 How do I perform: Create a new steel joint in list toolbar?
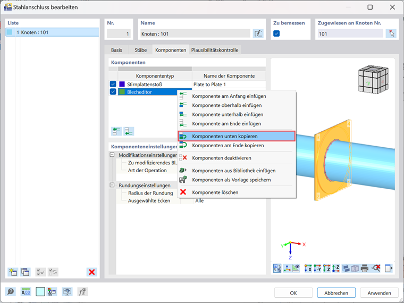point(13,272)
